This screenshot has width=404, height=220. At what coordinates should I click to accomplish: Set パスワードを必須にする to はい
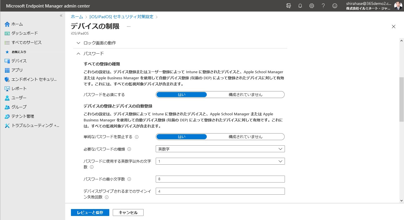click(182, 95)
